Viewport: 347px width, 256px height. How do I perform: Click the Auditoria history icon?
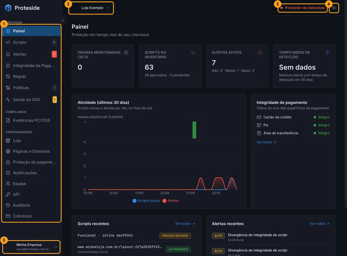[8, 205]
